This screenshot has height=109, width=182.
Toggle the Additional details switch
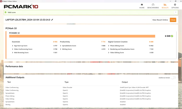point(173,78)
